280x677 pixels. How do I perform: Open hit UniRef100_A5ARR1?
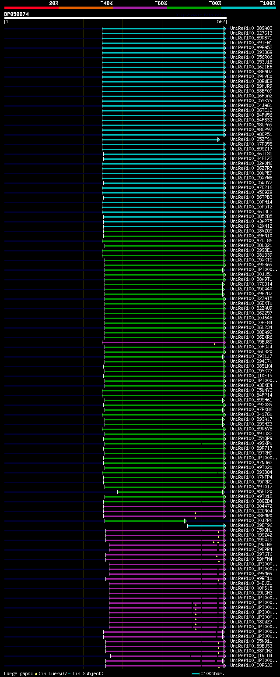(x=251, y=482)
